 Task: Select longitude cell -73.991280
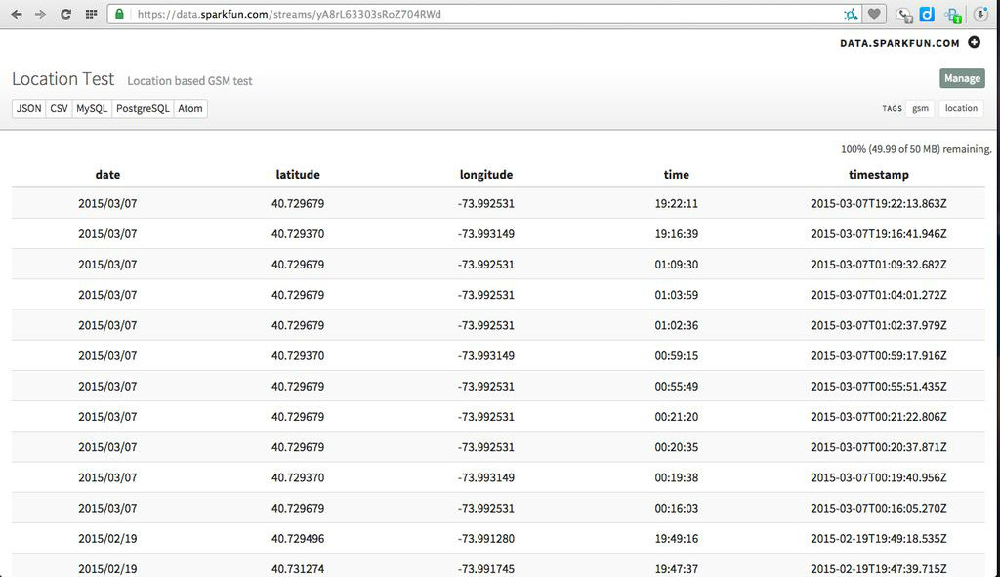click(486, 538)
